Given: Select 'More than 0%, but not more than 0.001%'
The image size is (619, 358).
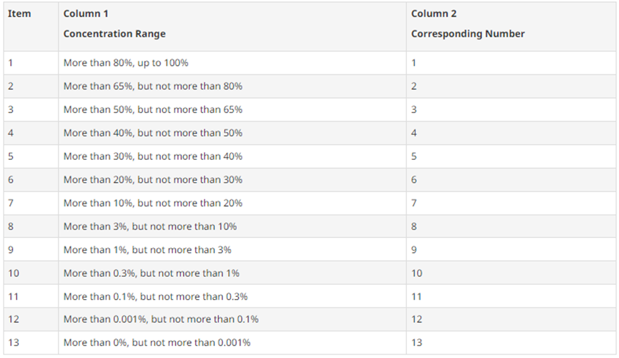Looking at the screenshot, I should [157, 343].
